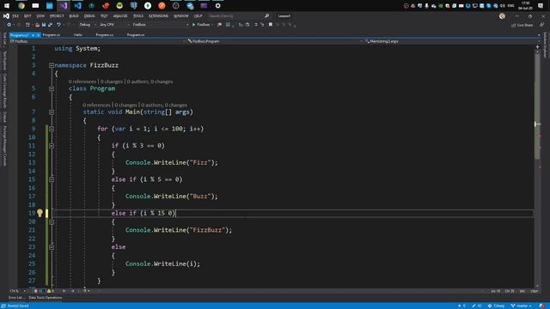Image resolution: width=550 pixels, height=309 pixels.
Task: Open the account avatar in the title bar
Action: tap(502, 16)
